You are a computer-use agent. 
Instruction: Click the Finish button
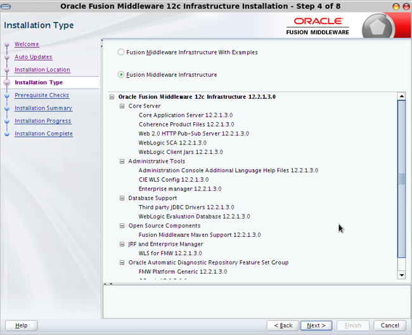[353, 326]
